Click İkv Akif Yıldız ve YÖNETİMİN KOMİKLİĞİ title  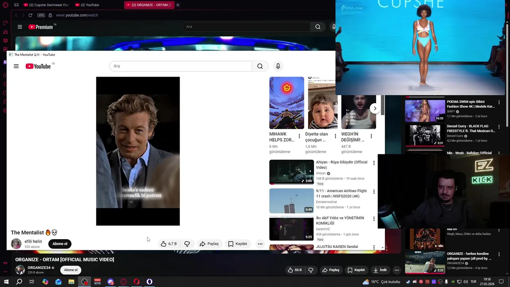pyautogui.click(x=340, y=220)
